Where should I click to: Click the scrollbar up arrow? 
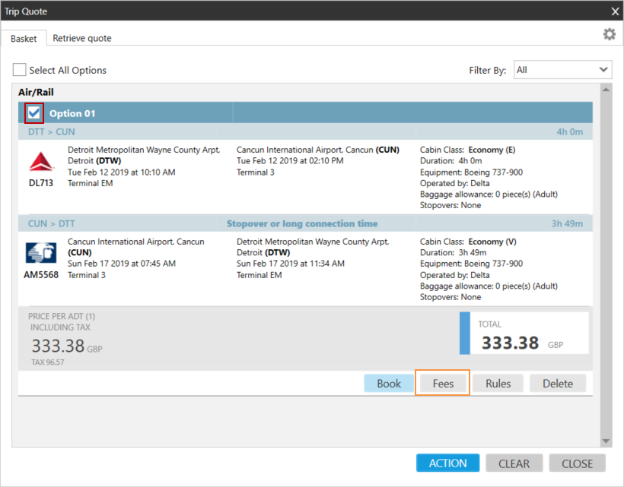point(606,90)
